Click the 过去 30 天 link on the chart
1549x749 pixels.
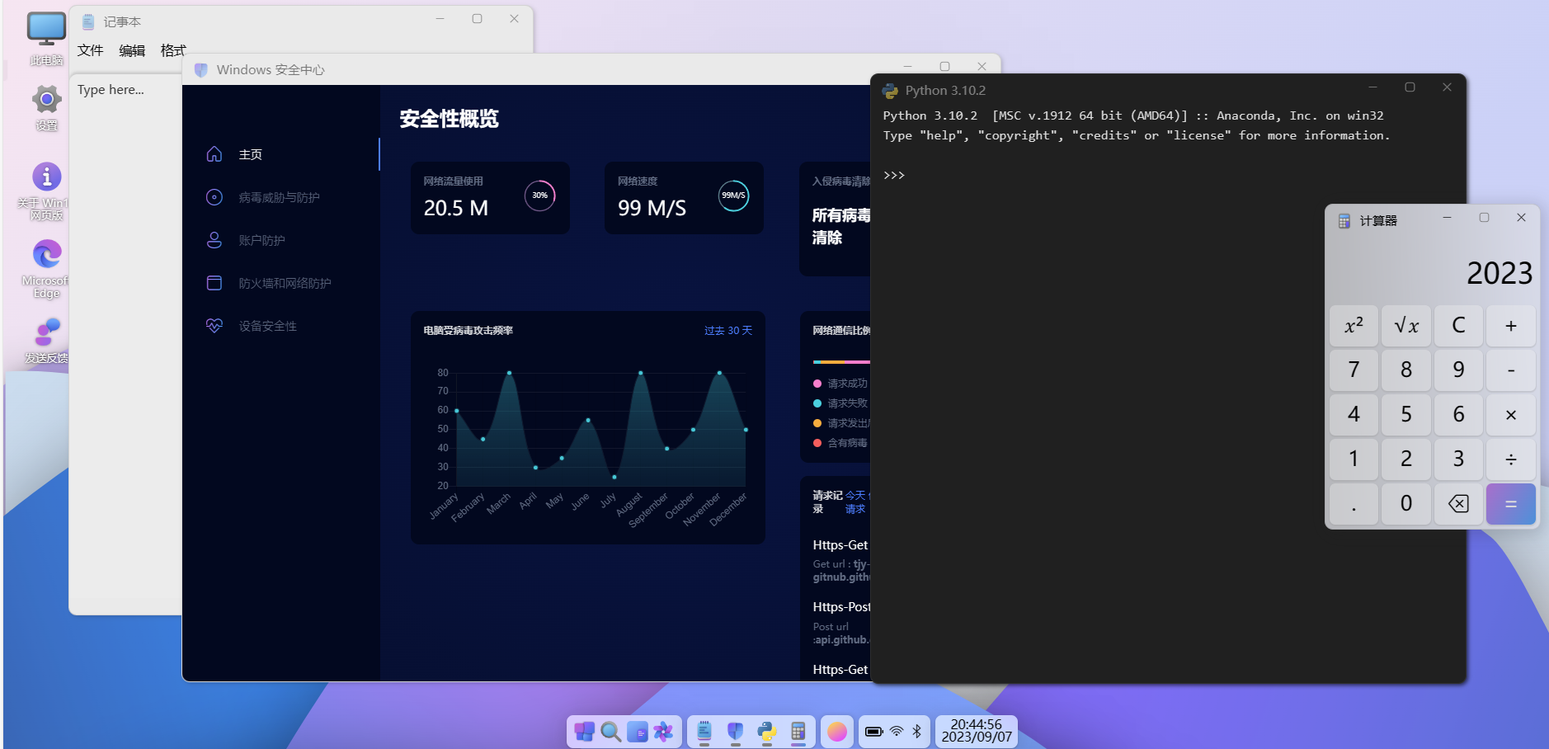(728, 330)
